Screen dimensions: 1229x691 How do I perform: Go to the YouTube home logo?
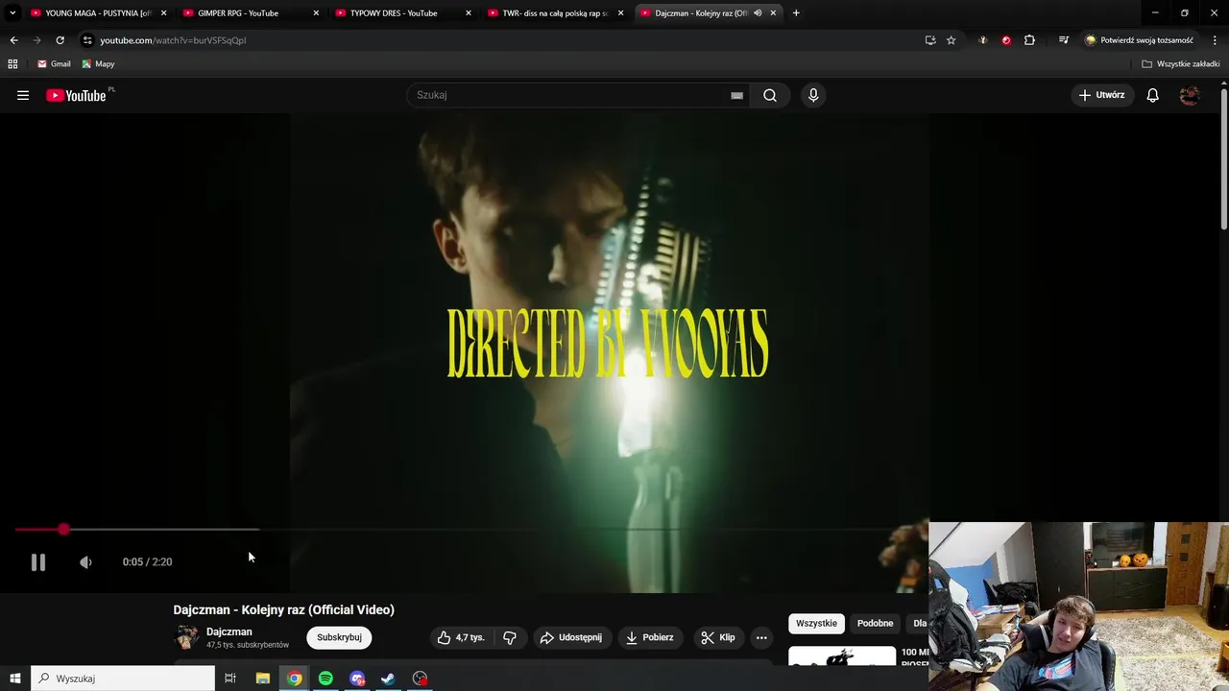[x=76, y=95]
